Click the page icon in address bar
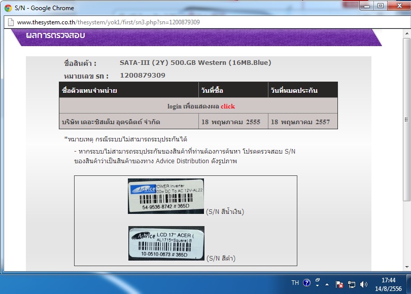Image resolution: width=411 pixels, height=294 pixels. pos(11,22)
